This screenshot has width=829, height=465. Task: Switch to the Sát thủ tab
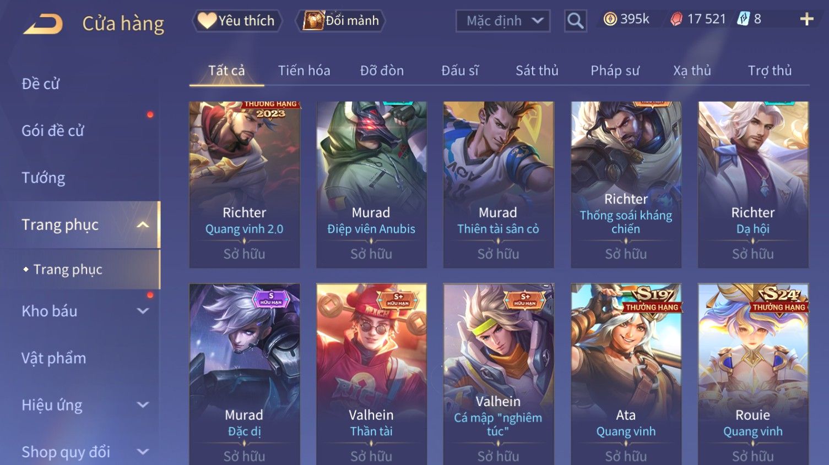pyautogui.click(x=537, y=70)
